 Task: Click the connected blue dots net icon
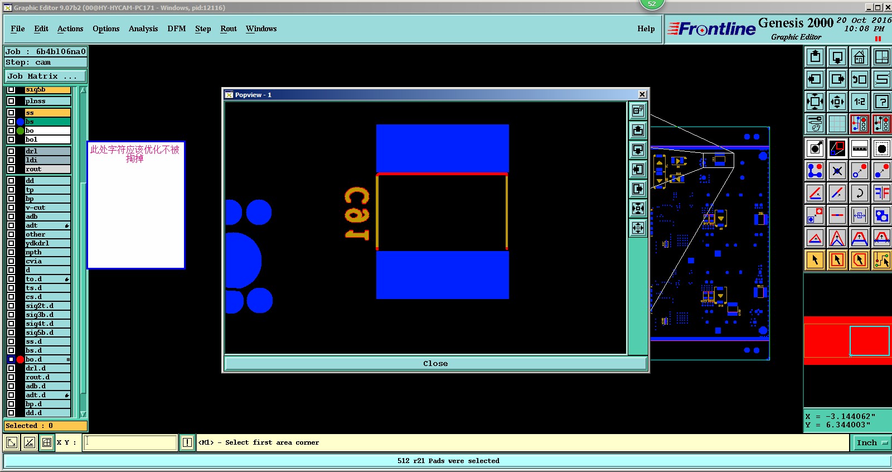(815, 171)
